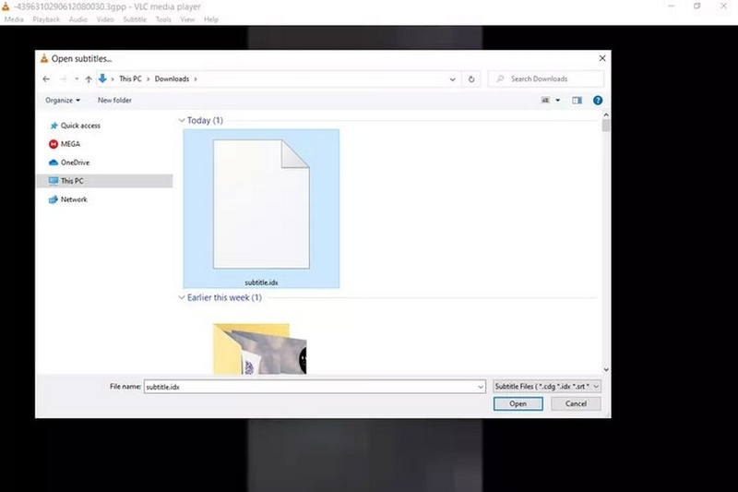Click the Search Downloads field
The image size is (738, 492).
tap(546, 78)
